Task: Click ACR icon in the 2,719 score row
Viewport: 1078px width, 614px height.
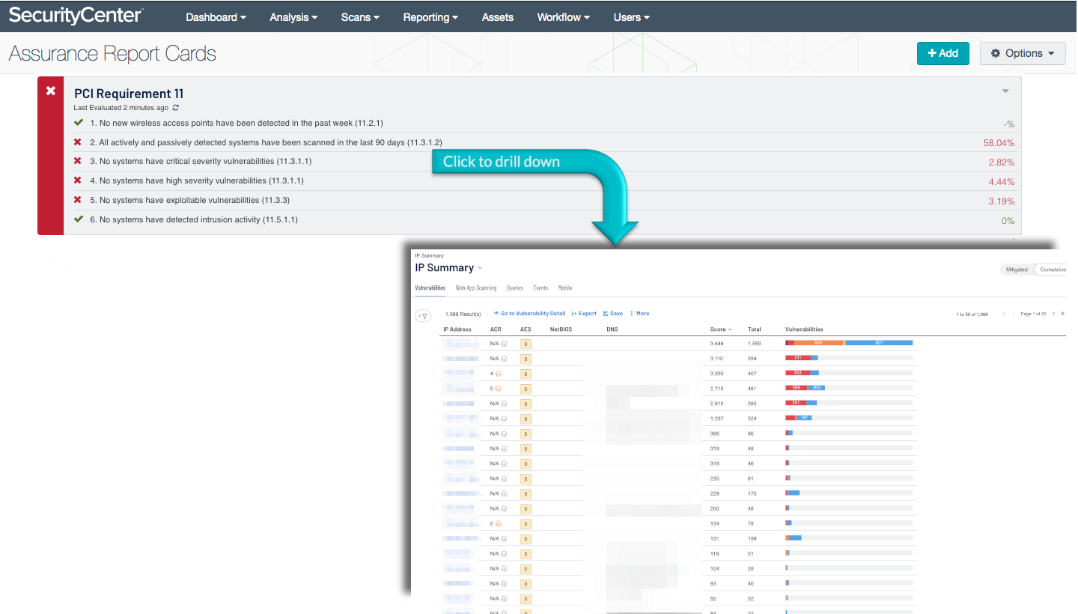Action: click(499, 389)
